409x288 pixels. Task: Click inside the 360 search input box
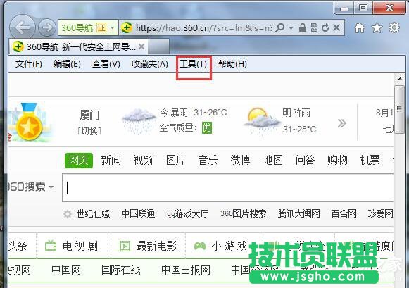point(228,188)
